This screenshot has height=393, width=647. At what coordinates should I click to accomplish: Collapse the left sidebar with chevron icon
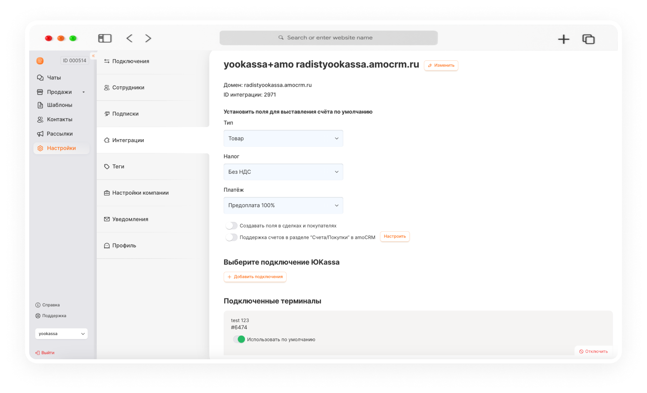pyautogui.click(x=93, y=56)
